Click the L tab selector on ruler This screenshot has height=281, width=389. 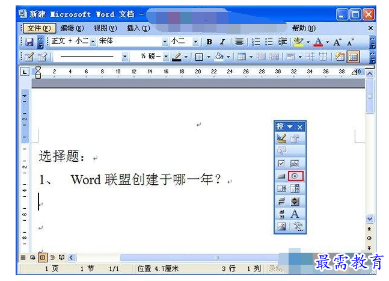25,72
